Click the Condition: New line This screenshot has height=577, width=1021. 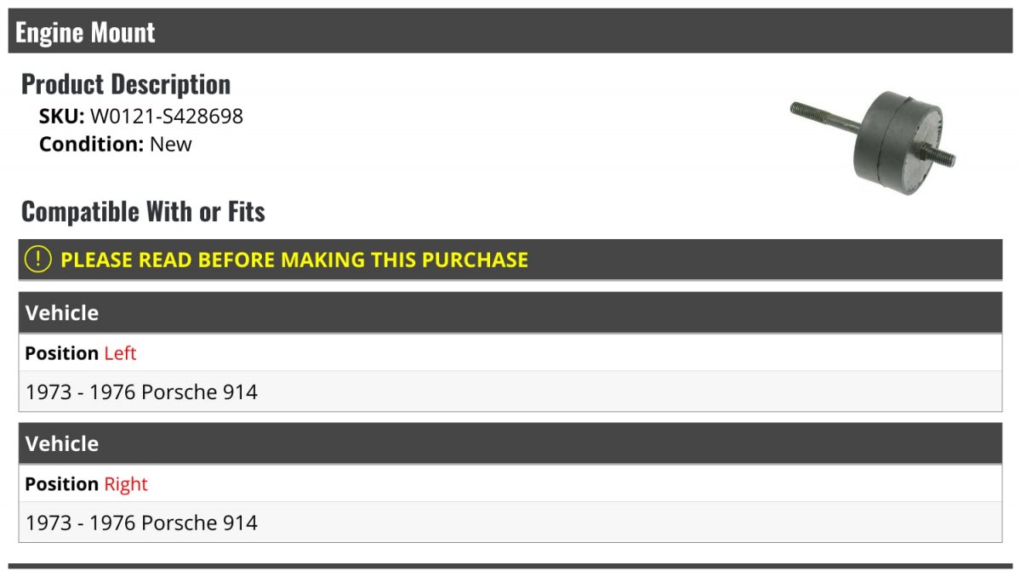pyautogui.click(x=116, y=144)
